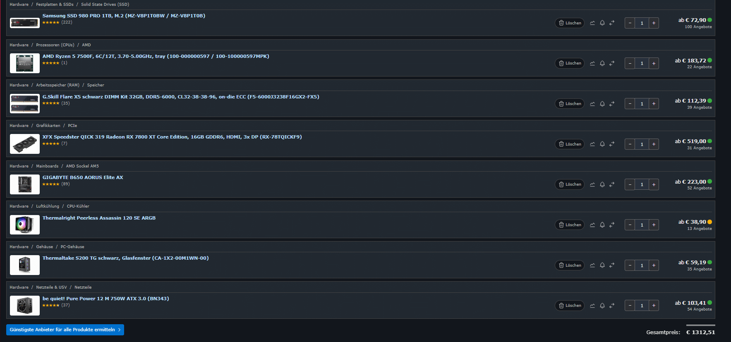Set price alert bell for AMD Ryzen 5 7500F
This screenshot has height=342, width=731.
(x=602, y=63)
